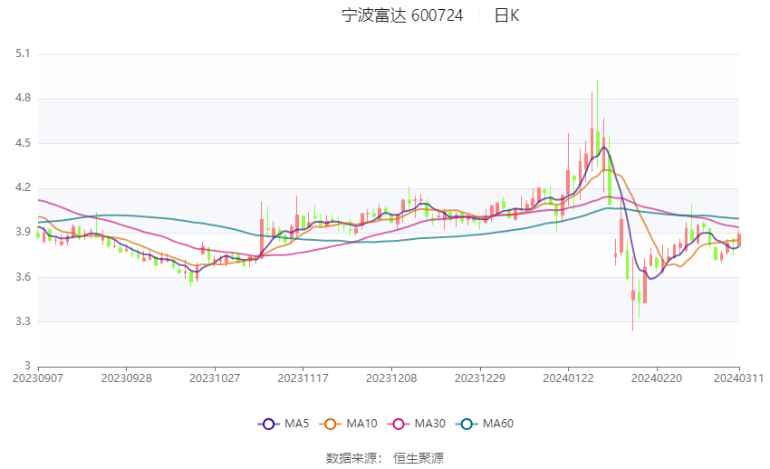Viewport: 770px width, 469px height.
Task: Click the 3 price axis value
Action: click(27, 366)
